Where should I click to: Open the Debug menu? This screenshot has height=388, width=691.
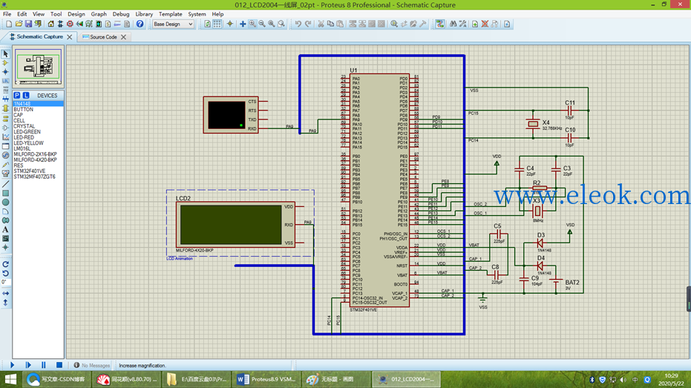click(x=121, y=14)
